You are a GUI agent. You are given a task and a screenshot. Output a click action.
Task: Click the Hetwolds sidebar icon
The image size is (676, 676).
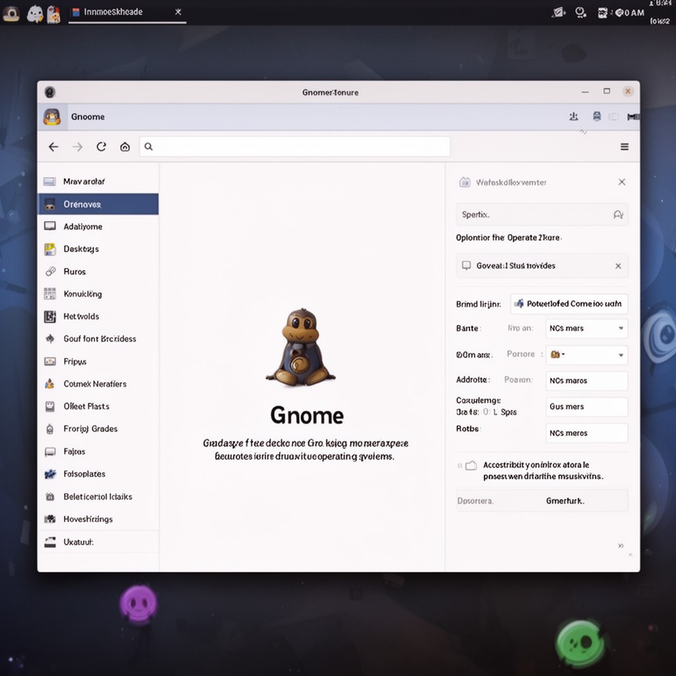click(50, 316)
